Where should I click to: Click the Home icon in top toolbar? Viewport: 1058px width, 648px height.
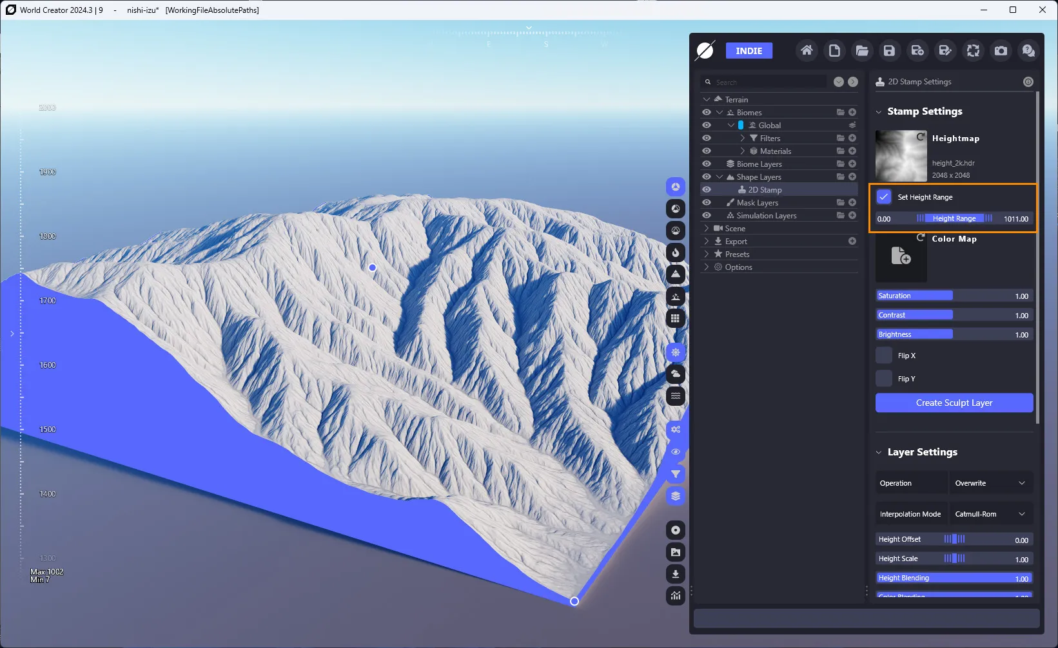[x=807, y=50]
